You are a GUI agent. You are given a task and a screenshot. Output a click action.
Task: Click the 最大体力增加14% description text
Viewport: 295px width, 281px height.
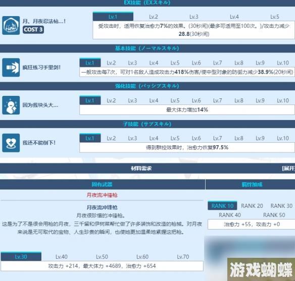pos(187,109)
